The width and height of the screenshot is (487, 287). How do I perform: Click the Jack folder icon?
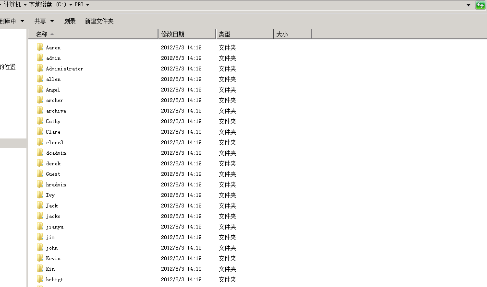point(40,205)
